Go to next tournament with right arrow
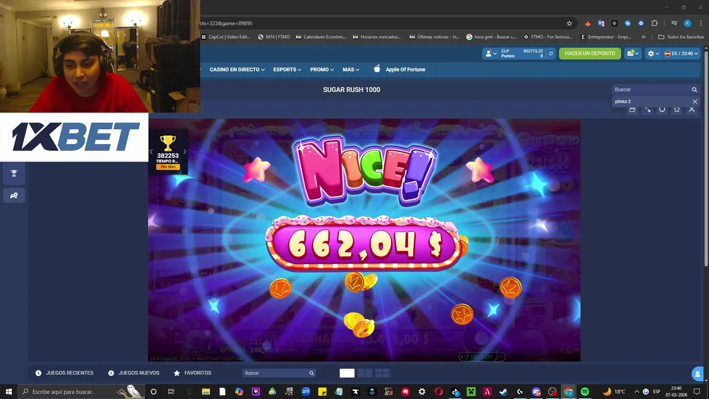The image size is (709, 399). pos(184,152)
